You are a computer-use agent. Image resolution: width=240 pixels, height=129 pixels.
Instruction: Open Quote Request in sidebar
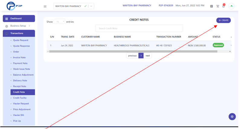pos(21,40)
